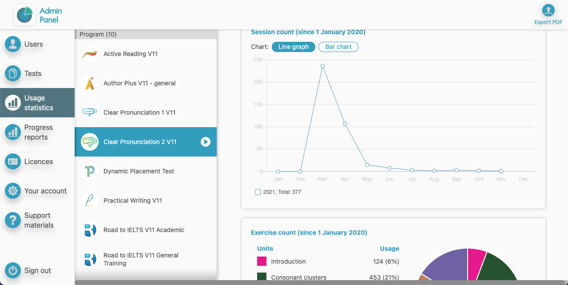Viewport: 568px width, 285px height.
Task: Open Progress reports in the sidebar
Action: (x=37, y=132)
